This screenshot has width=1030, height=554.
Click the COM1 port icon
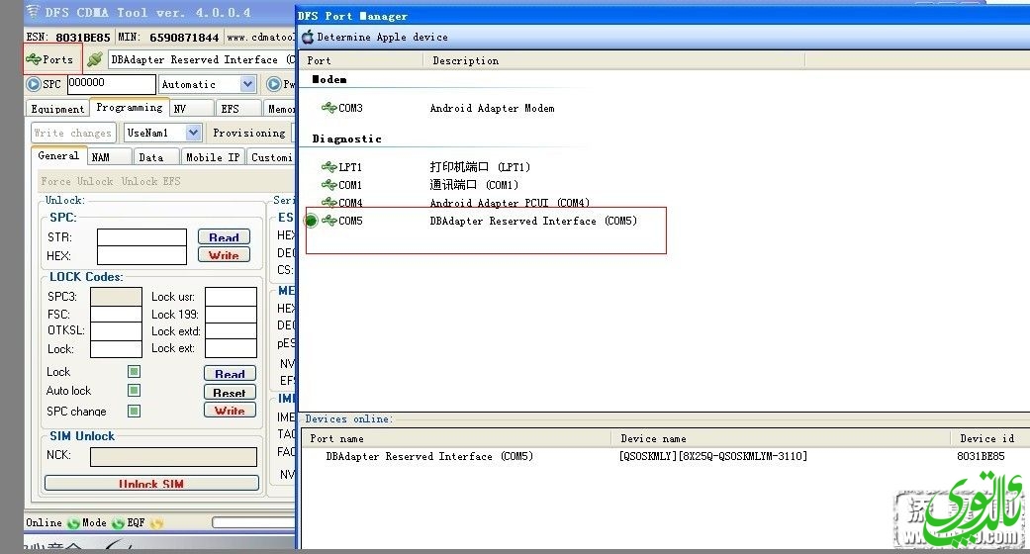click(x=329, y=185)
